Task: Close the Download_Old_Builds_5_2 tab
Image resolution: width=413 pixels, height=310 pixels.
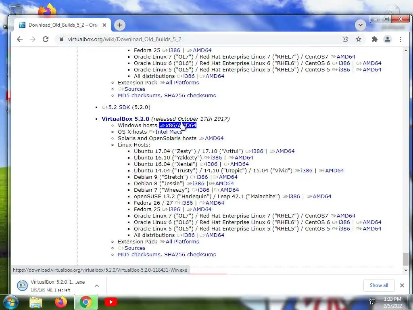Action: point(104,25)
